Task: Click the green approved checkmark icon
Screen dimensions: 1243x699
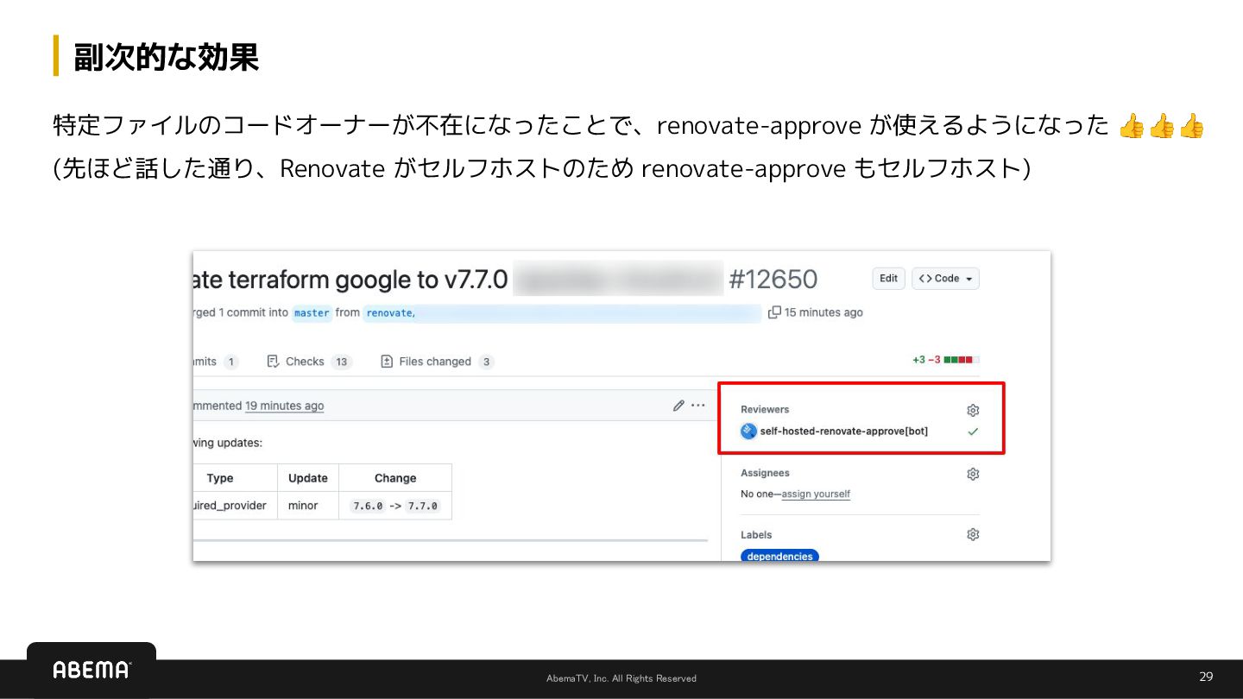Action: (973, 431)
